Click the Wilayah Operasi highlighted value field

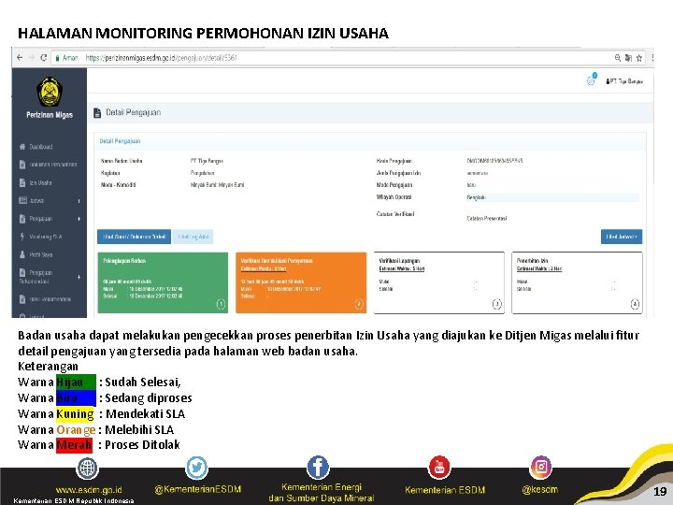[552, 197]
